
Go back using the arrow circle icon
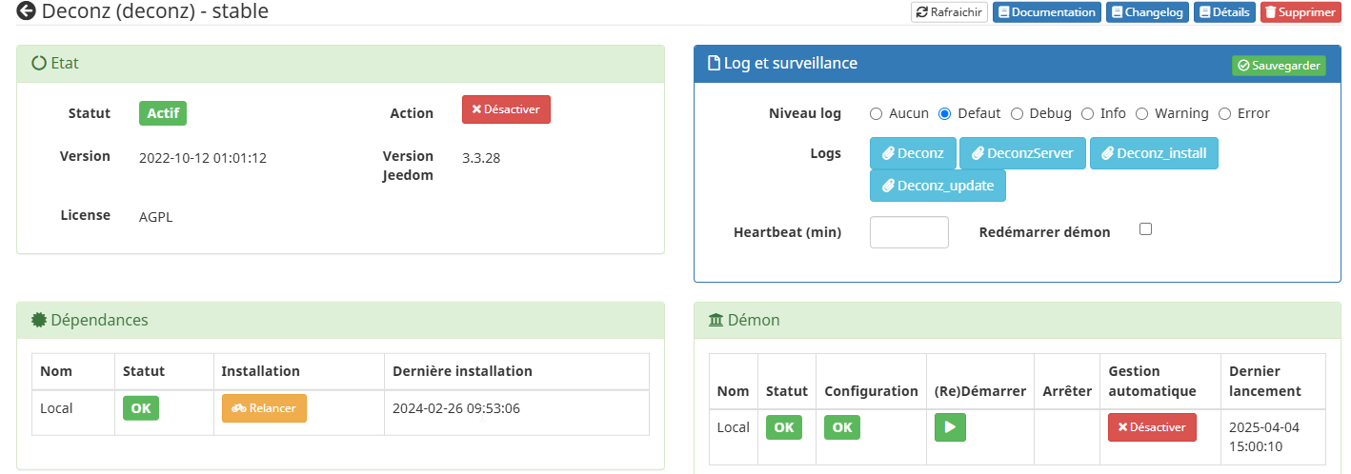click(x=26, y=11)
